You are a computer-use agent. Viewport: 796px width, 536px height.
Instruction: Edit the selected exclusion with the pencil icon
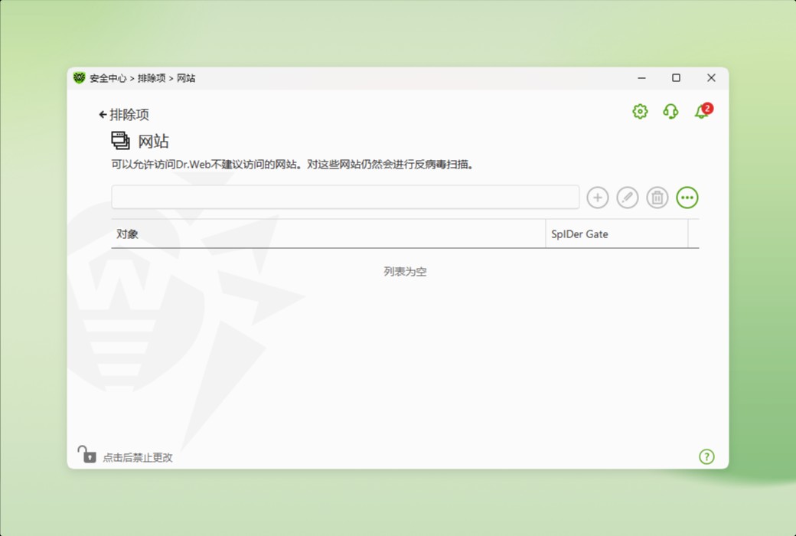click(x=627, y=197)
